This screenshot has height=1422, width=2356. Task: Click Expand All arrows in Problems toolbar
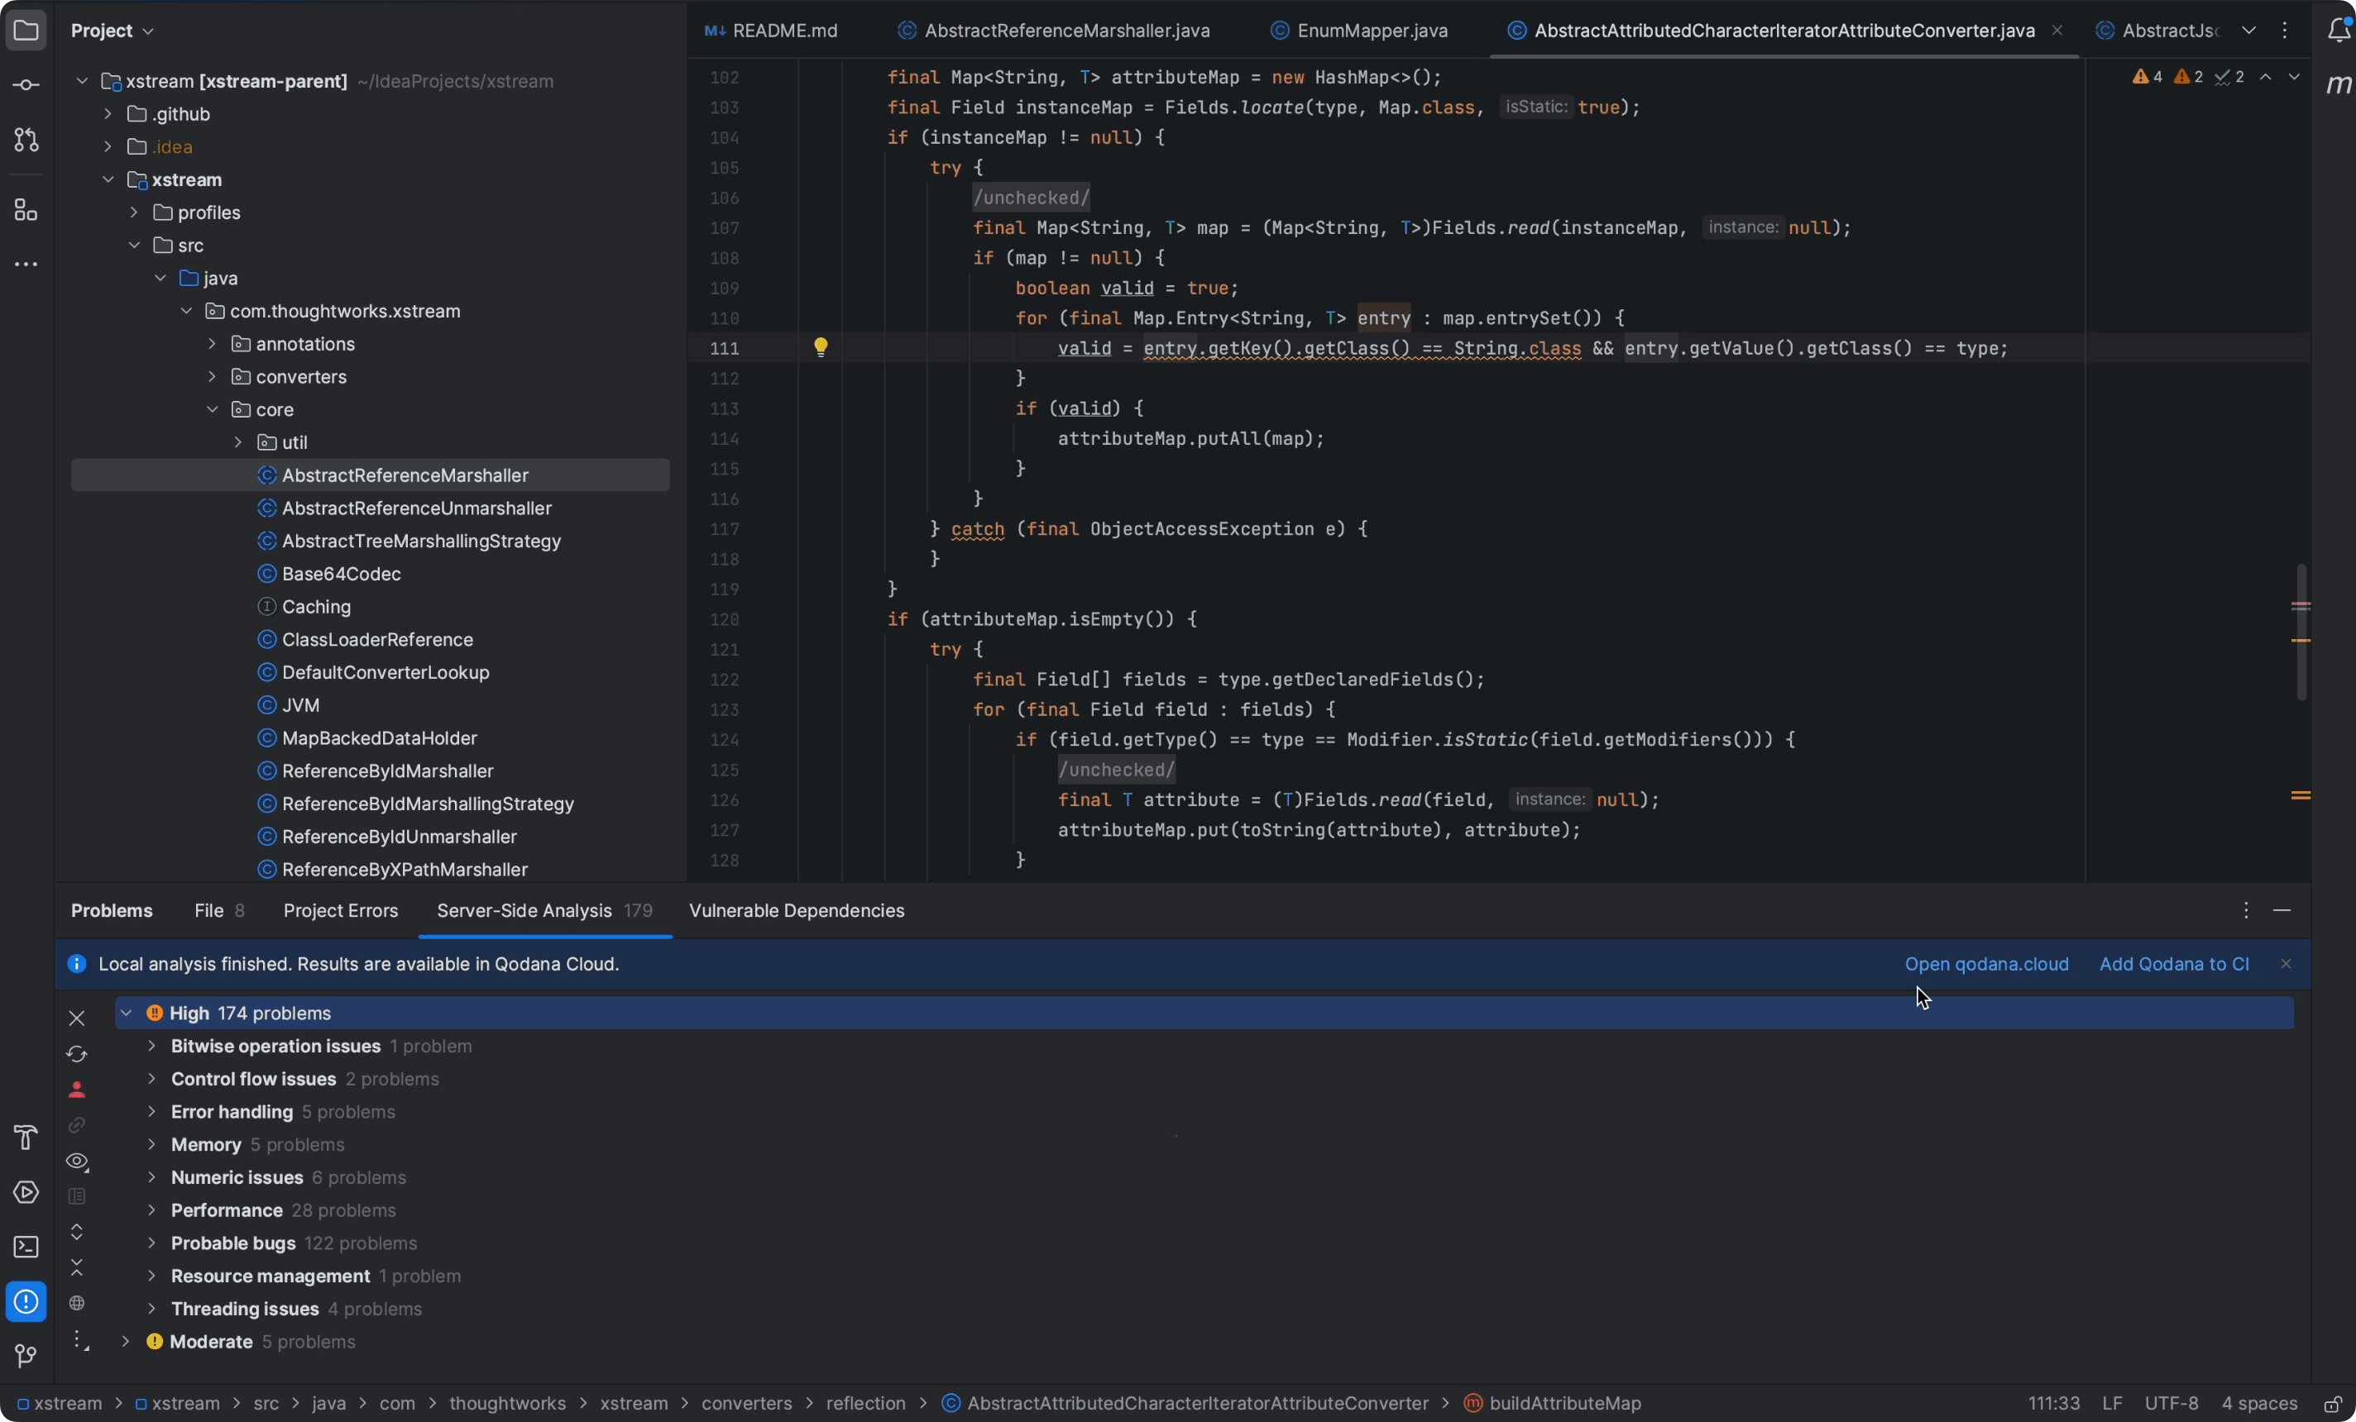[76, 1232]
